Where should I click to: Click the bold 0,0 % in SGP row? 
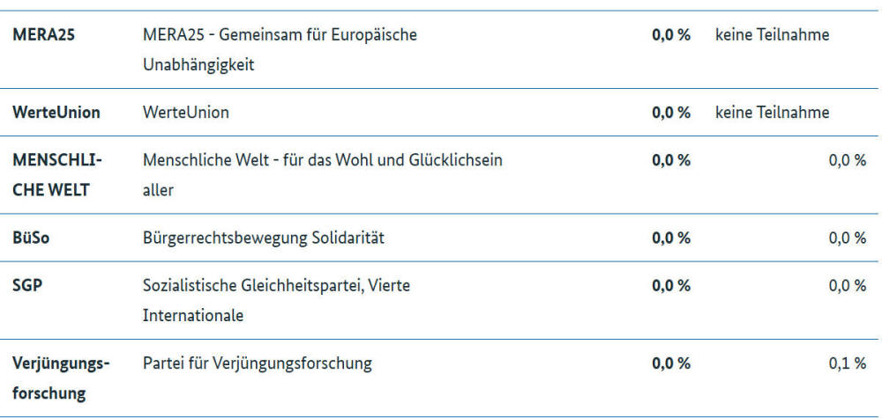pos(671,286)
